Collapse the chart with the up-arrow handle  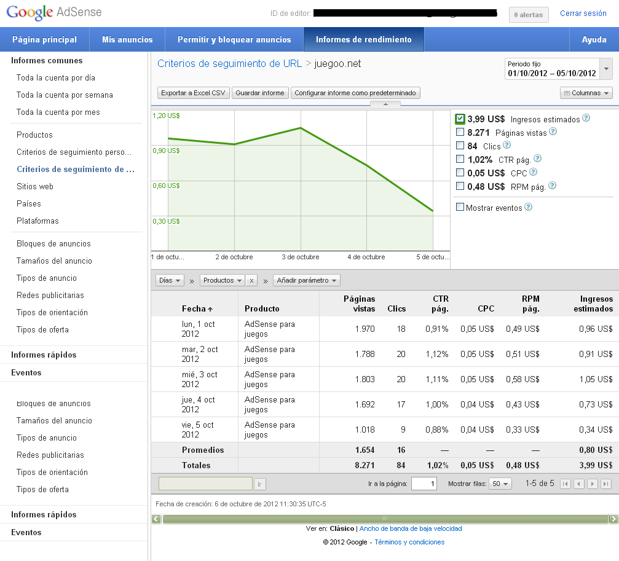coord(385,104)
